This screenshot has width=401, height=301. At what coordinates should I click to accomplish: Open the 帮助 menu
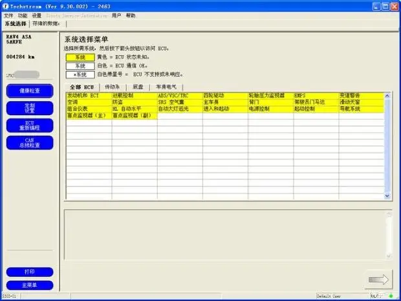pyautogui.click(x=131, y=16)
